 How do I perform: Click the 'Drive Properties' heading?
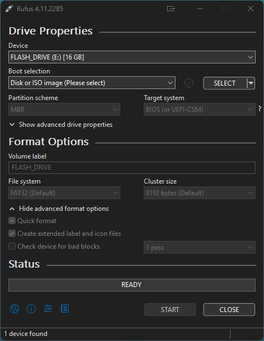51,31
